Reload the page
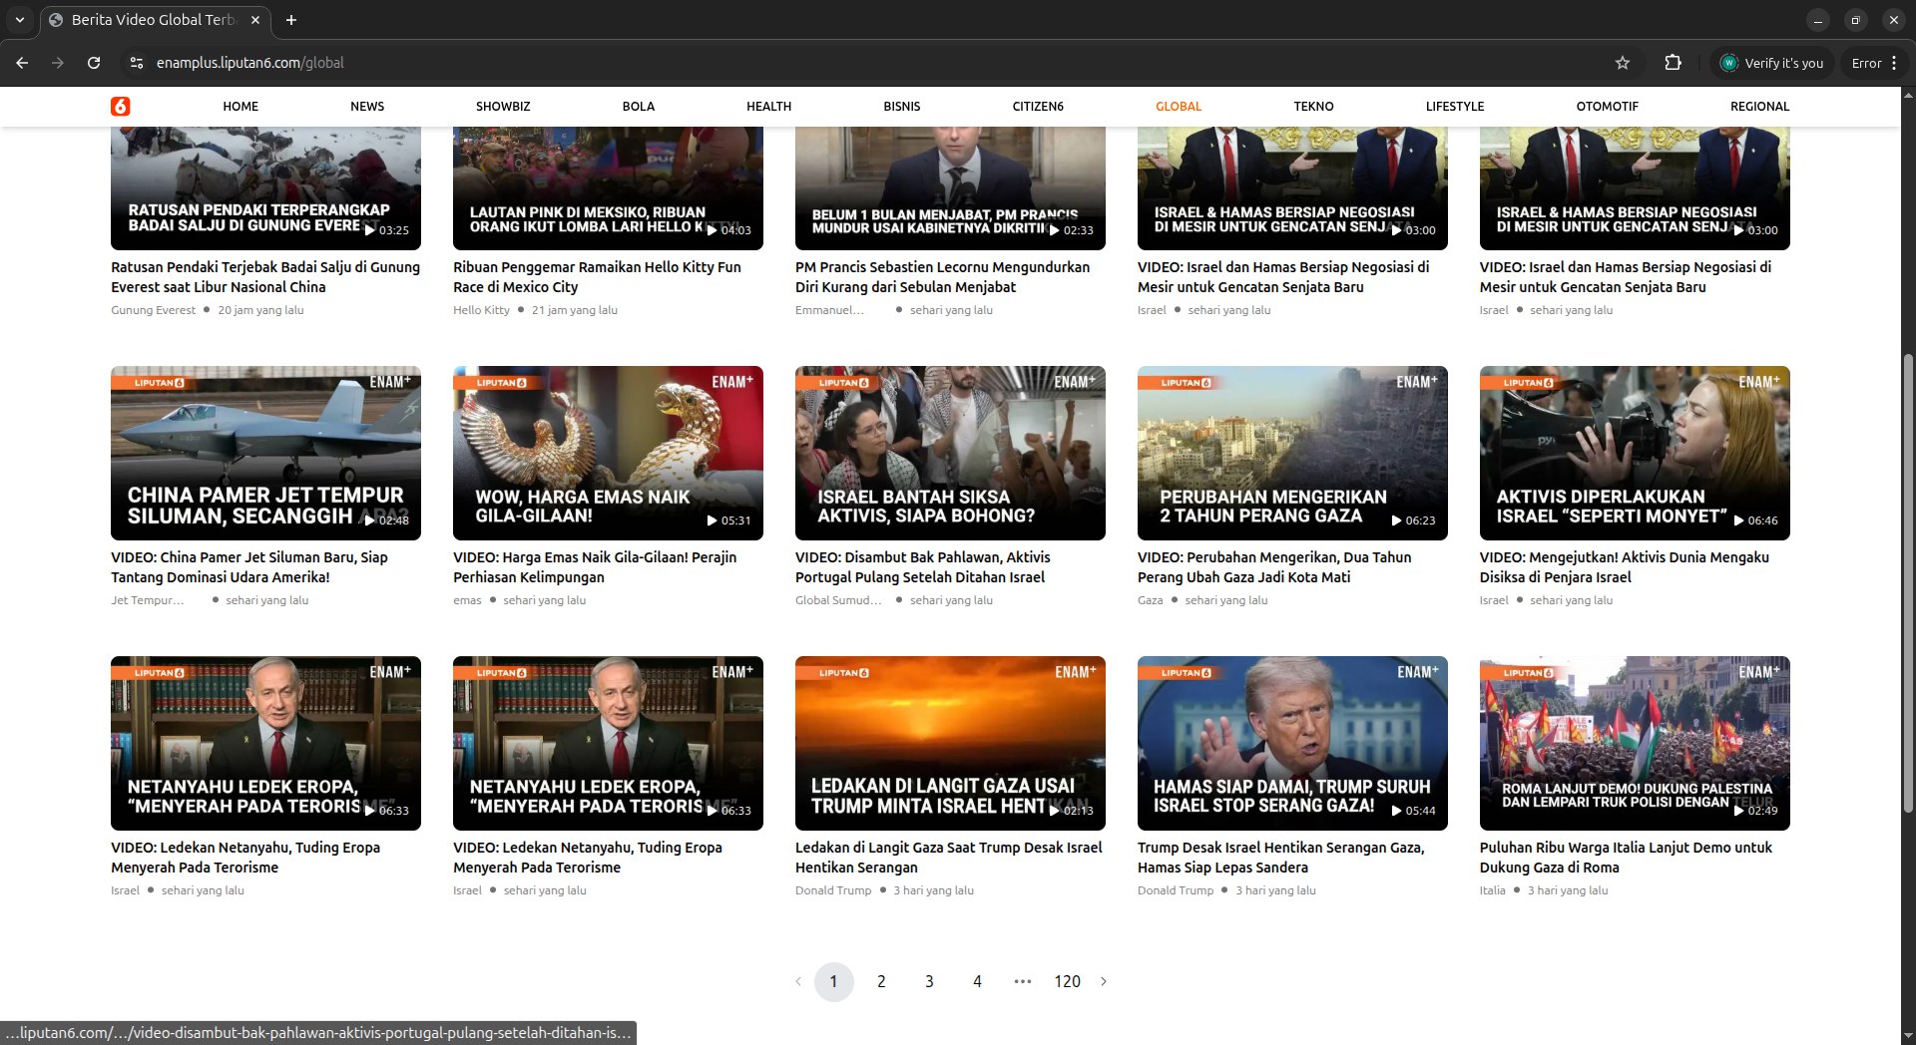1916x1045 pixels. [94, 63]
